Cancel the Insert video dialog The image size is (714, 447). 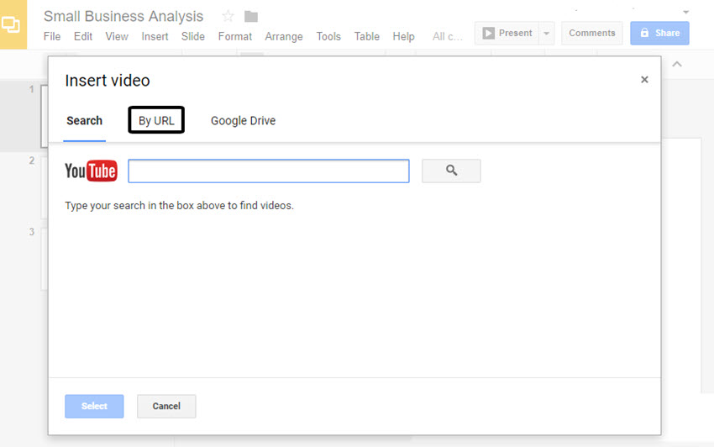(x=166, y=406)
